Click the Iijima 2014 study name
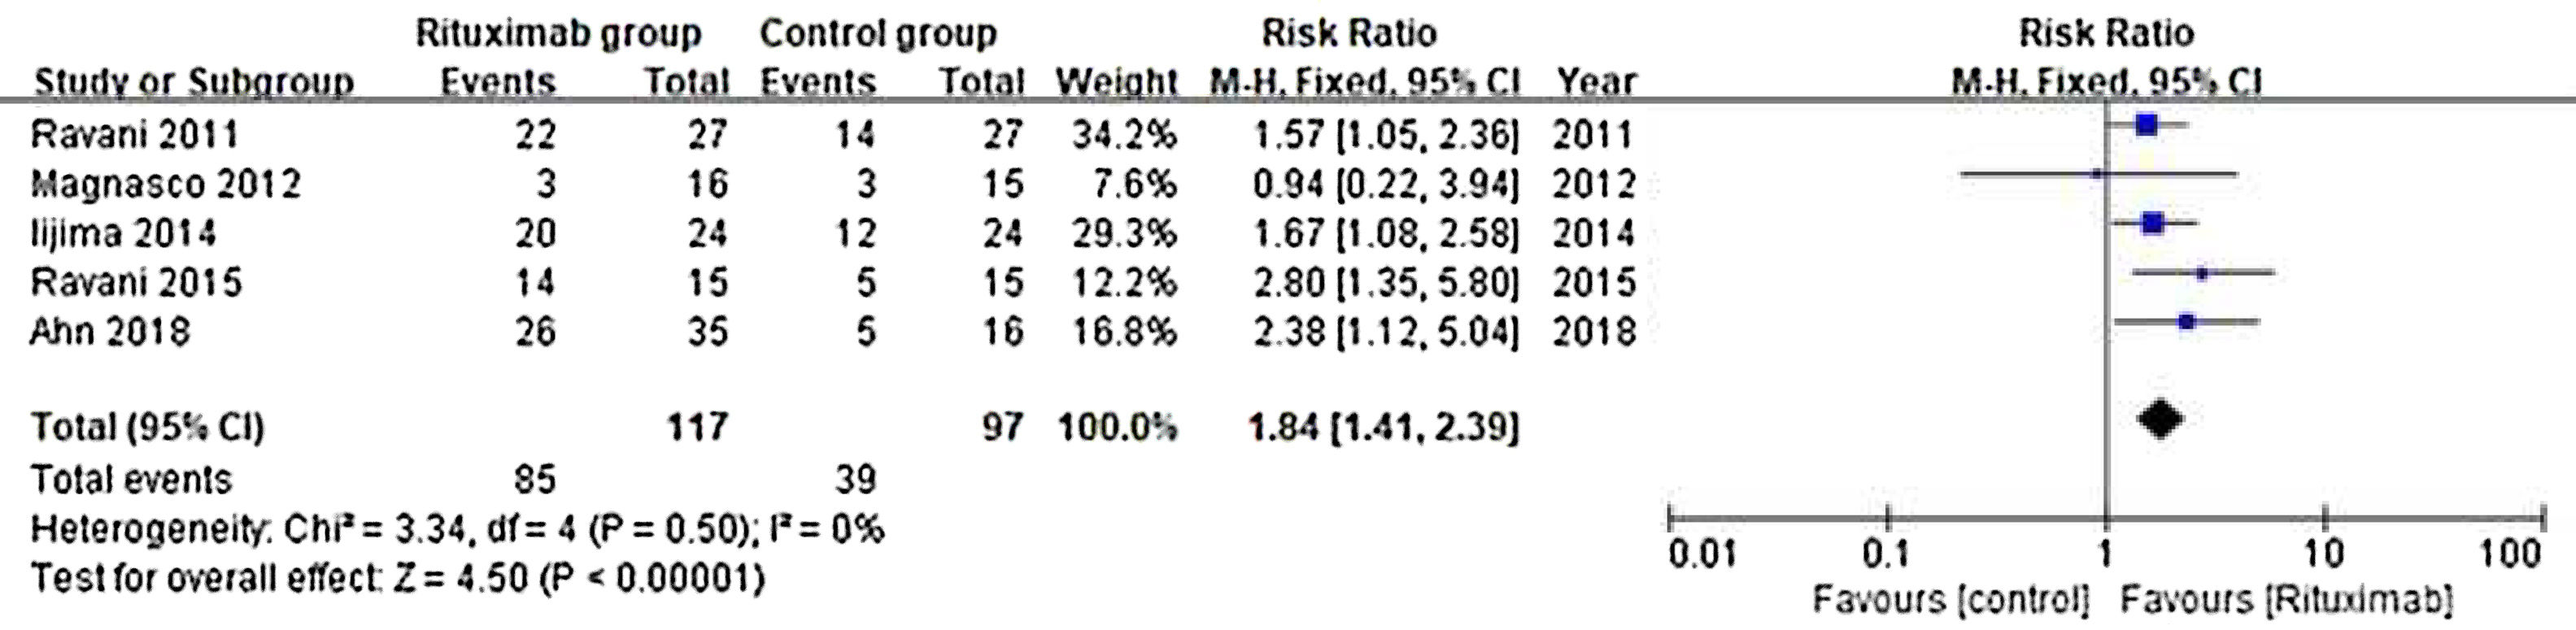The image size is (2576, 630). point(123,233)
